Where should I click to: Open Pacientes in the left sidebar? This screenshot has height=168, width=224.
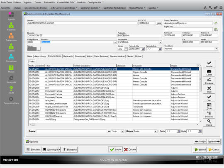pos(11,27)
